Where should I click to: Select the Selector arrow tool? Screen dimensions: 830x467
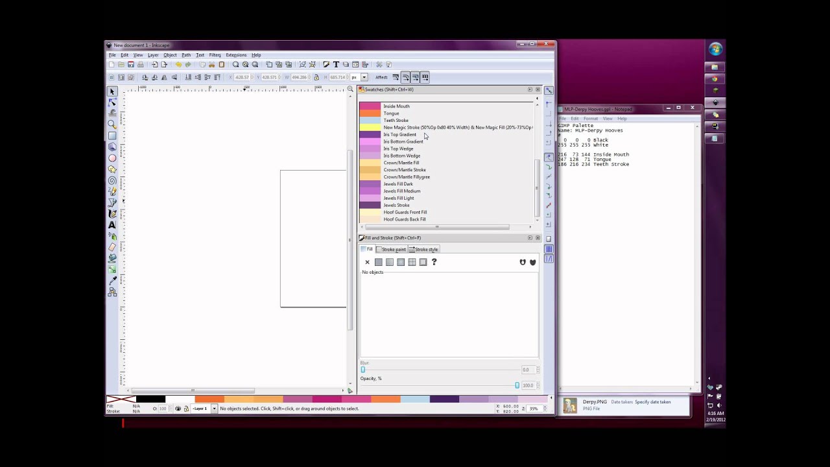point(112,91)
